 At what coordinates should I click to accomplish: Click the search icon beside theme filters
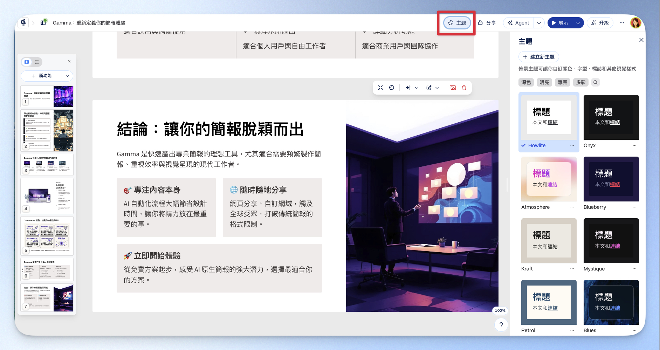596,82
